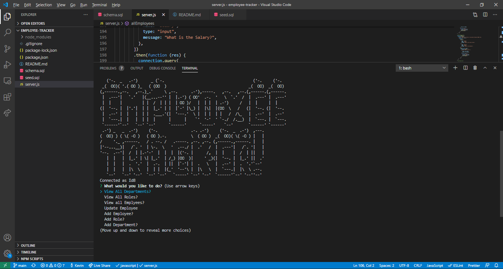This screenshot has height=269, width=503.
Task: Click the editor minimap
Action: (x=477, y=44)
